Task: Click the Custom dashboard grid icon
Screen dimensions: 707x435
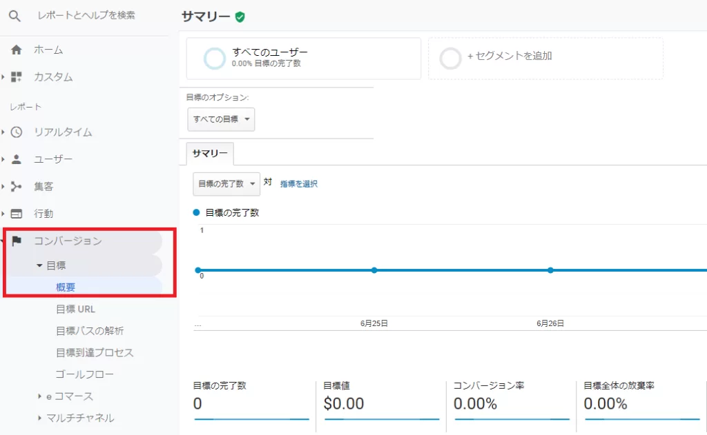Action: (17, 77)
